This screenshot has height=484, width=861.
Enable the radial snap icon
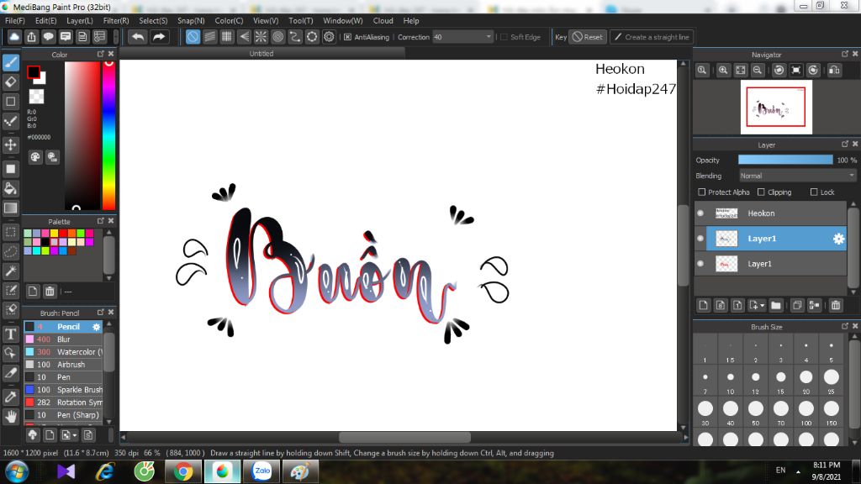(x=261, y=37)
